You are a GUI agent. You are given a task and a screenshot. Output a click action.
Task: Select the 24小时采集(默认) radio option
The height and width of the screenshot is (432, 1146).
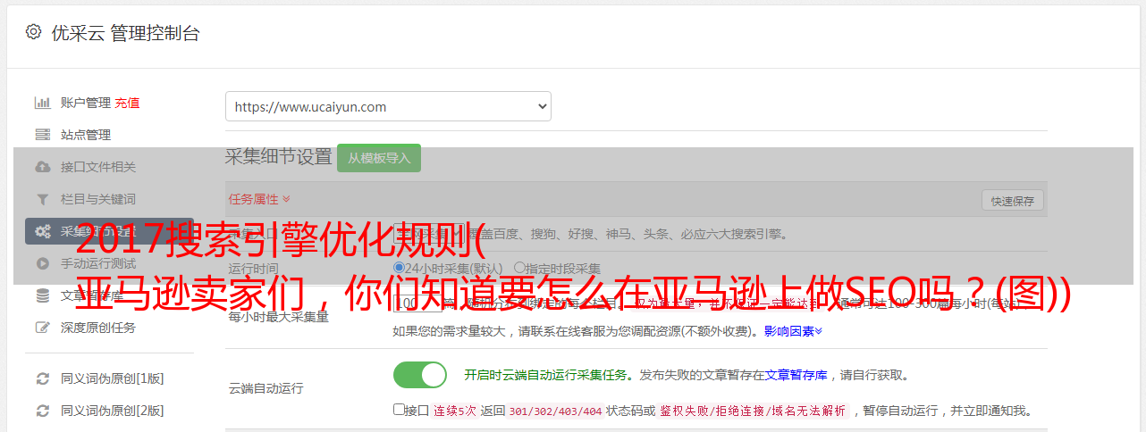click(x=399, y=268)
